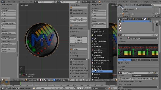The image size is (161, 90).
Task: Open the Texture properties tab icon
Action: [145, 19]
